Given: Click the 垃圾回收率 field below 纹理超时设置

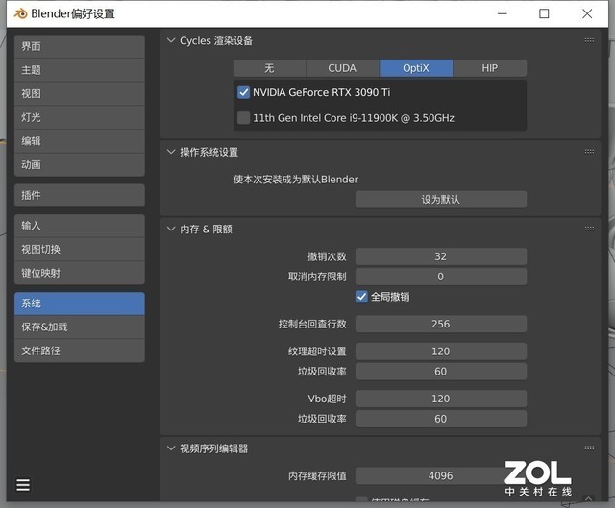Looking at the screenshot, I should (x=441, y=372).
